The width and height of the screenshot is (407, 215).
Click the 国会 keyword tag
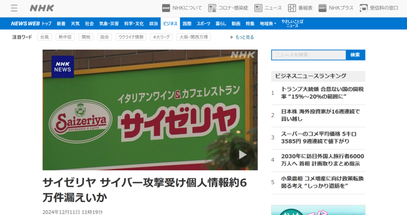105,37
